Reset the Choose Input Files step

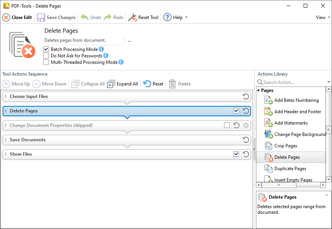tap(246, 96)
